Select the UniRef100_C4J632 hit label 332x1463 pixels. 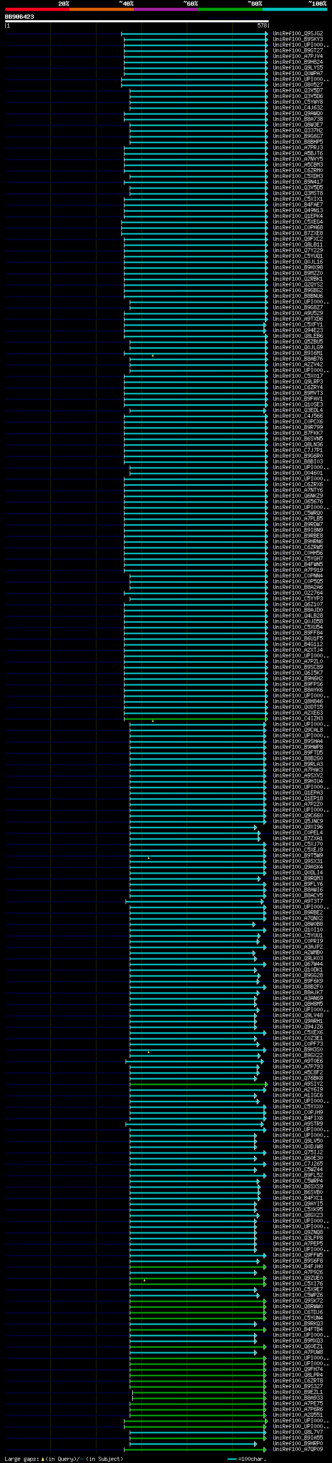(x=298, y=108)
